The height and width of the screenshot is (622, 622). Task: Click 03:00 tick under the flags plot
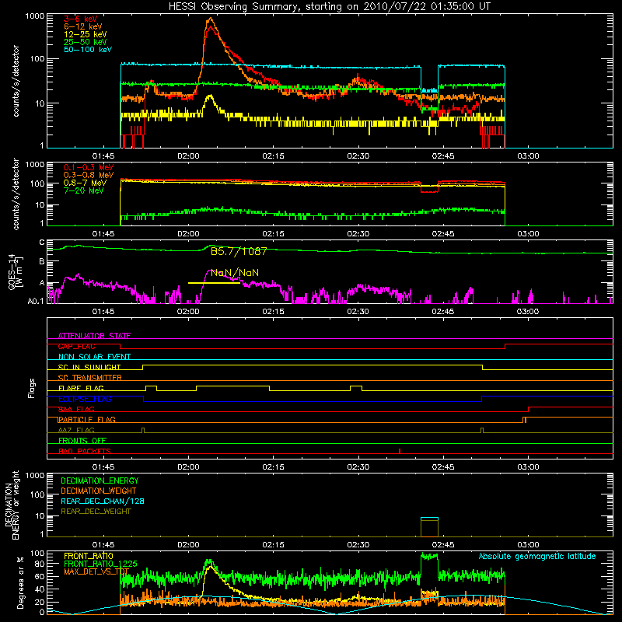pos(528,467)
